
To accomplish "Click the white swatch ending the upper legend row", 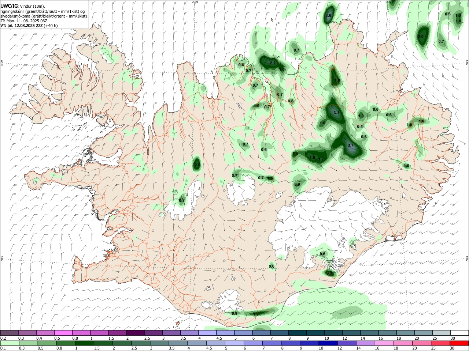I will point(459,333).
